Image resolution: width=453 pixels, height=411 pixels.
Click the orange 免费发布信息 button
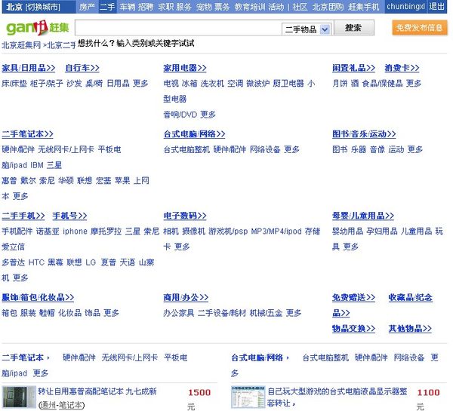pos(418,28)
